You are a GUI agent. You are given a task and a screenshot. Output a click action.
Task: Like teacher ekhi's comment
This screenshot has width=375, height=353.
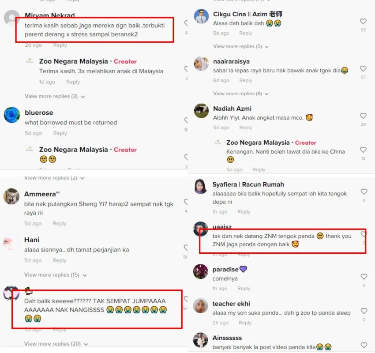click(364, 311)
